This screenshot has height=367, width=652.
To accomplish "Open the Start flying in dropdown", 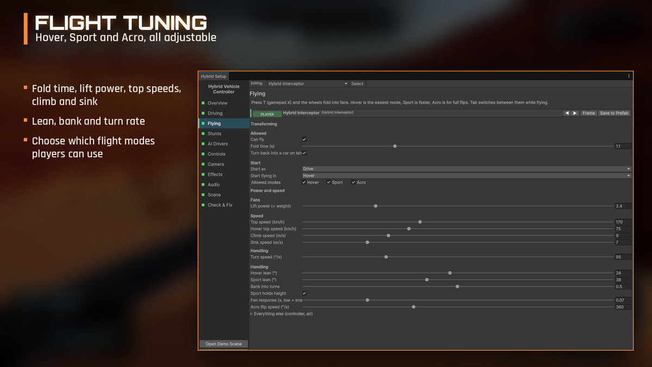I will coord(466,176).
